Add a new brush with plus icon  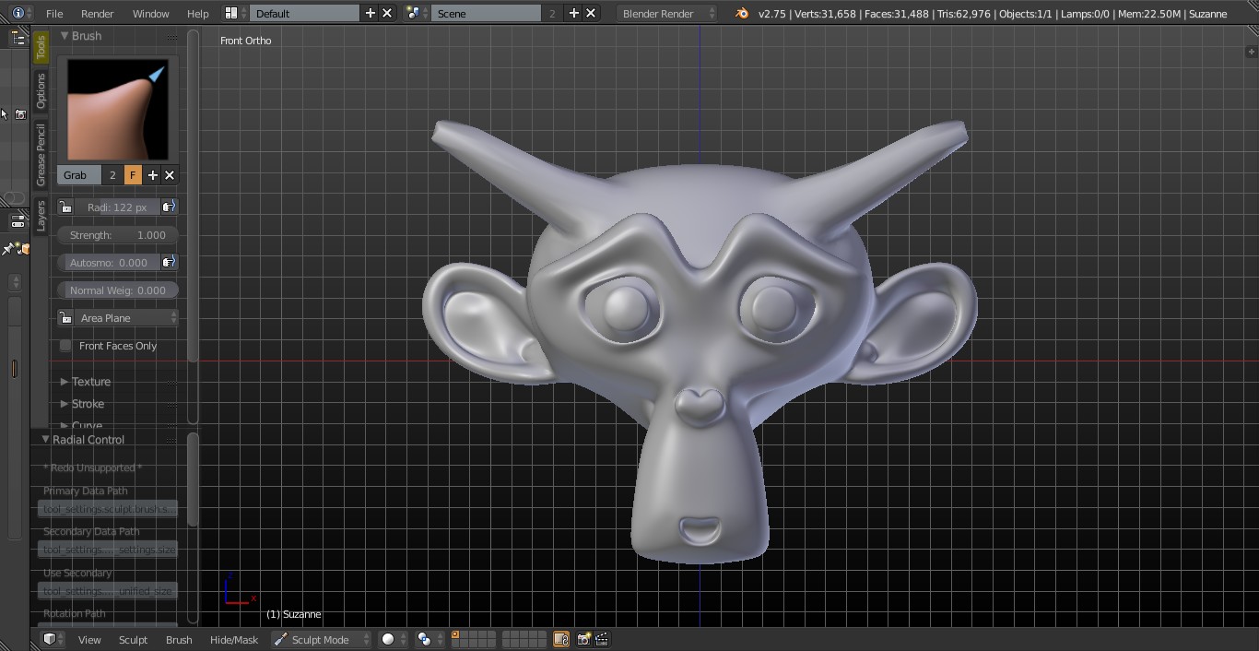click(152, 175)
